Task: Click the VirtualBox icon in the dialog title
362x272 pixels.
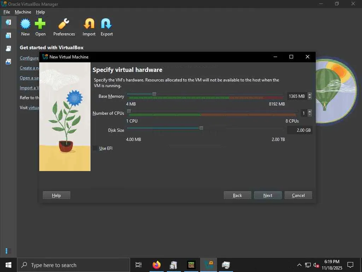Action: pos(45,57)
